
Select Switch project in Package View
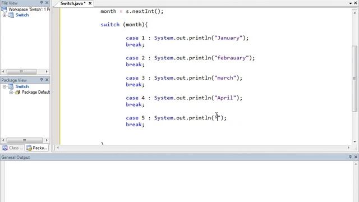pos(22,86)
